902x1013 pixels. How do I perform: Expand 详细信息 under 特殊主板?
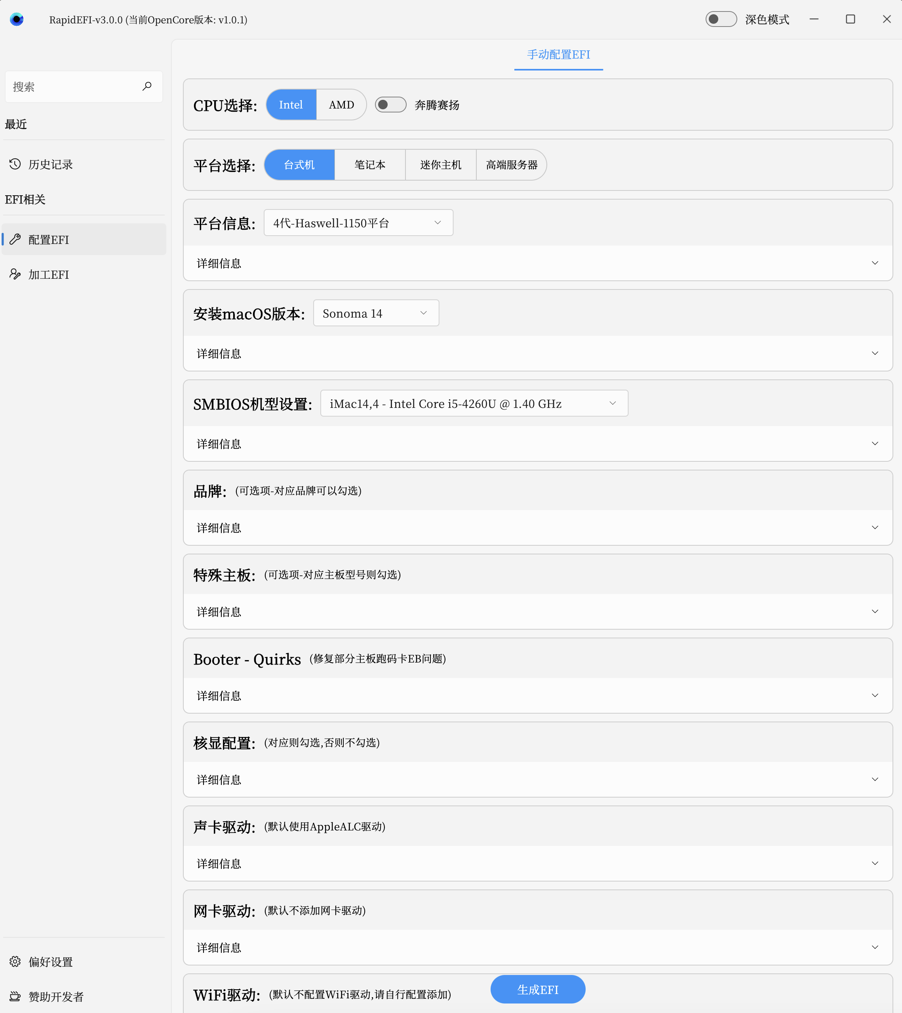tap(538, 611)
